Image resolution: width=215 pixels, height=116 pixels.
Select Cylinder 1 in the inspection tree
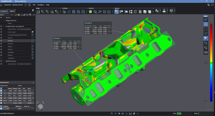[11, 52]
